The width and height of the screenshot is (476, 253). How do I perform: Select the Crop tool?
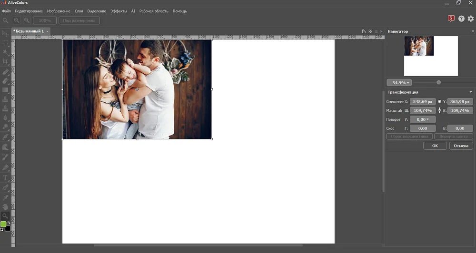pyautogui.click(x=6, y=62)
